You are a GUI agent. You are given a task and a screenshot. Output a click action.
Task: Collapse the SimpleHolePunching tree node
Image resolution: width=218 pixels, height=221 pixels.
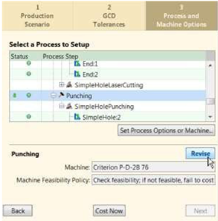(62, 106)
